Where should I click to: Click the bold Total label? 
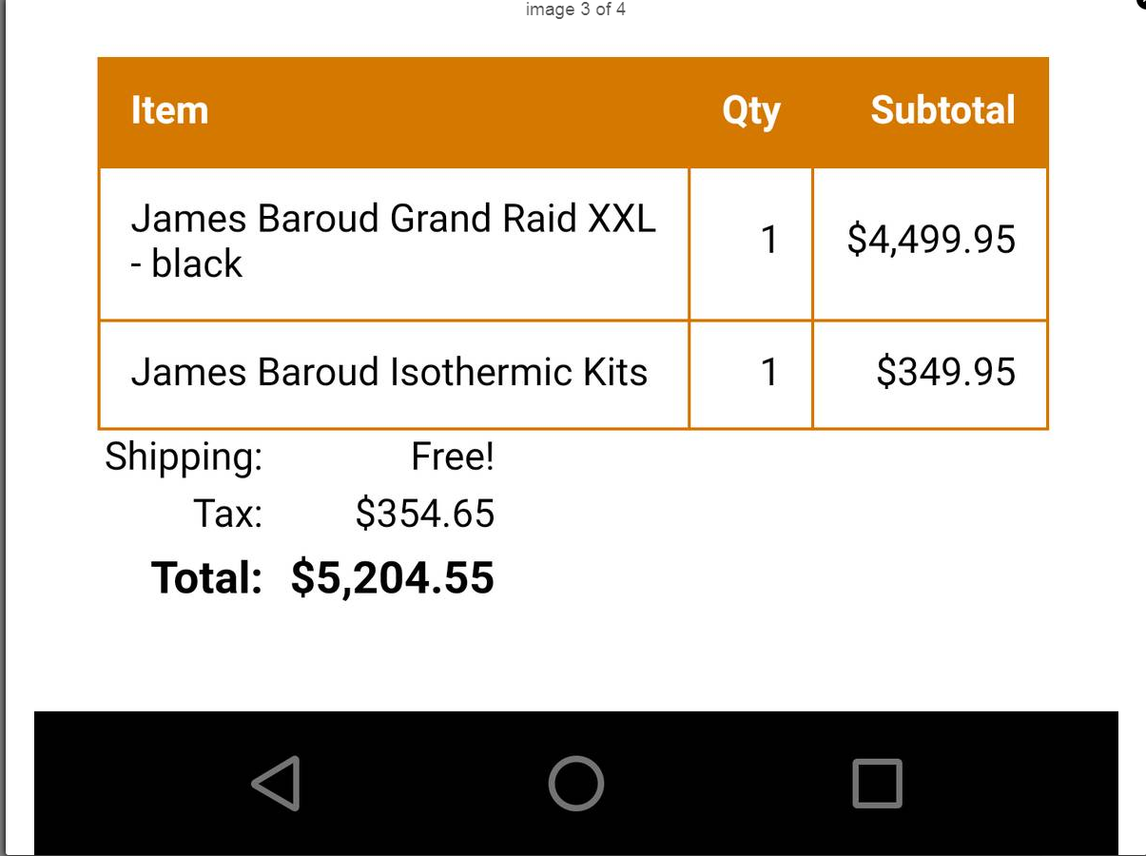[206, 577]
